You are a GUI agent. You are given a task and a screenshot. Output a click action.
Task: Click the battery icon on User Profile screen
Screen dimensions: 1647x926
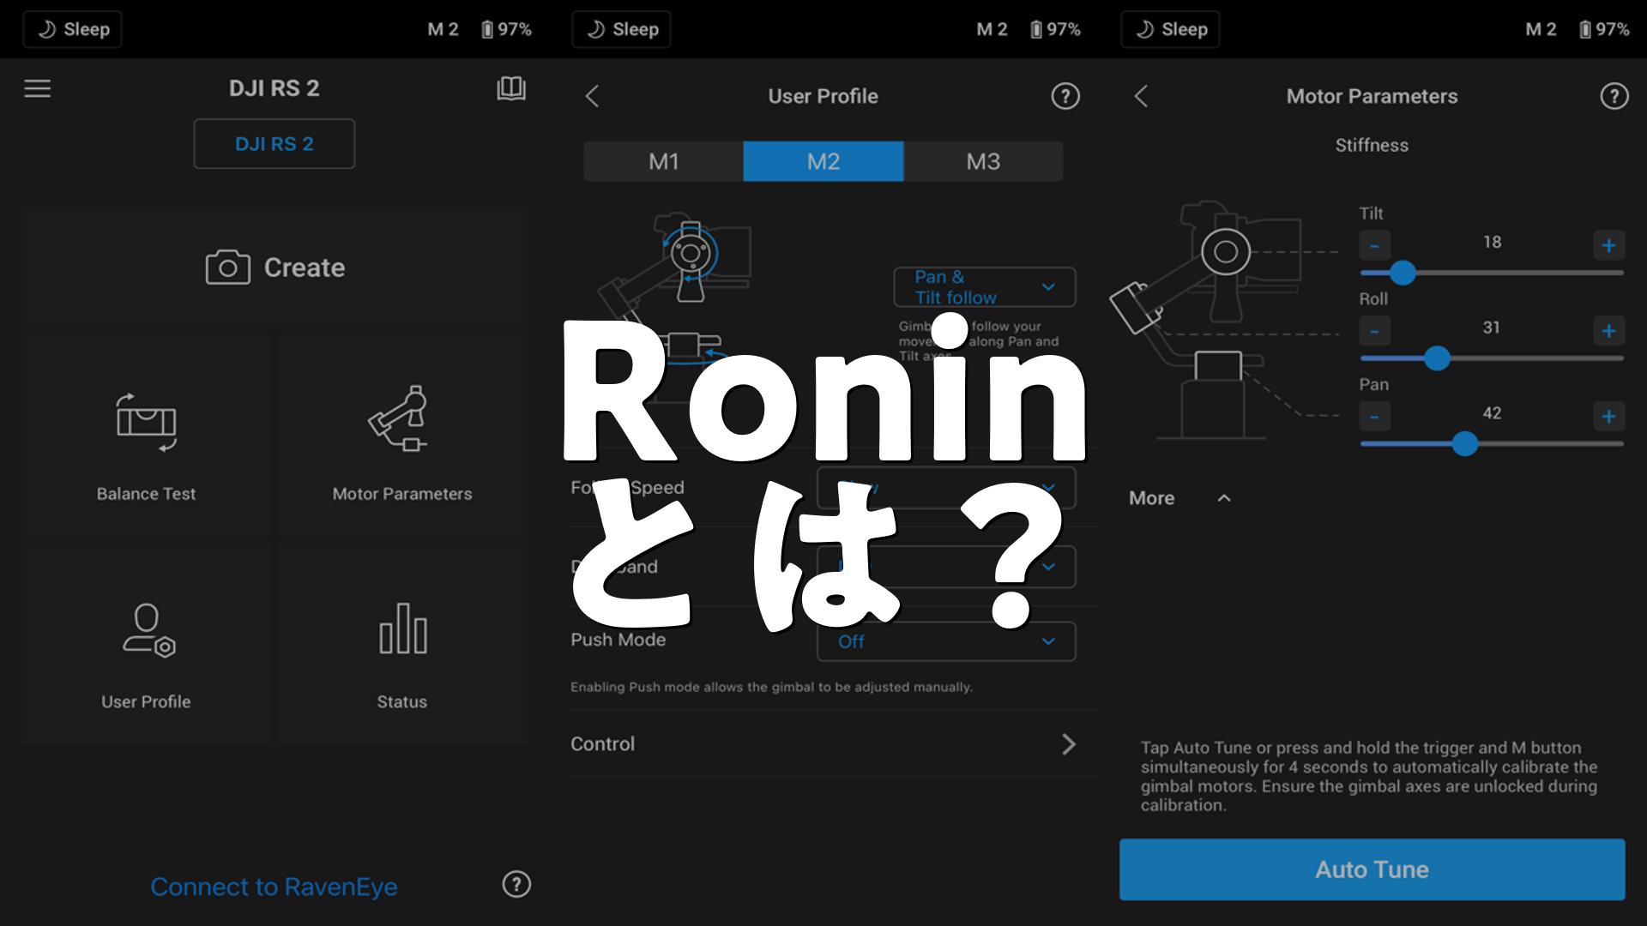click(1036, 29)
